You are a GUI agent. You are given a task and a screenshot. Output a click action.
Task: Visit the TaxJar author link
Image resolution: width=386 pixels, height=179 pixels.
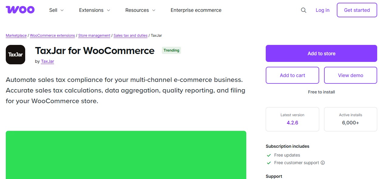tap(47, 61)
